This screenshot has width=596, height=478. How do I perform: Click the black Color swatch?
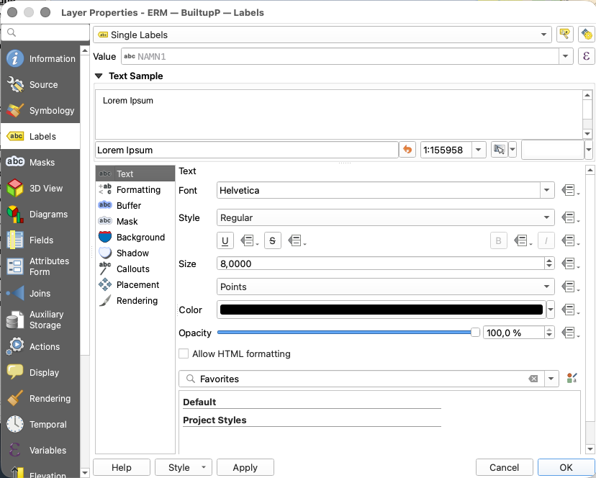click(x=381, y=310)
